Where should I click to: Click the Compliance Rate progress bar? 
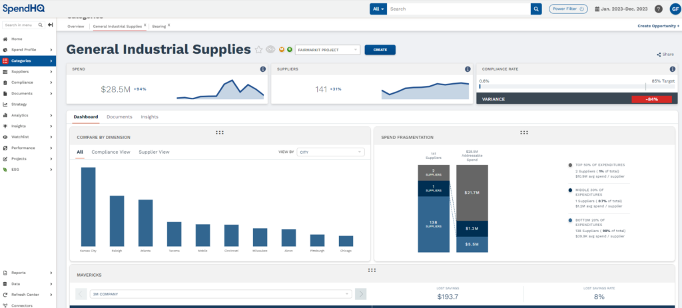[x=577, y=86]
